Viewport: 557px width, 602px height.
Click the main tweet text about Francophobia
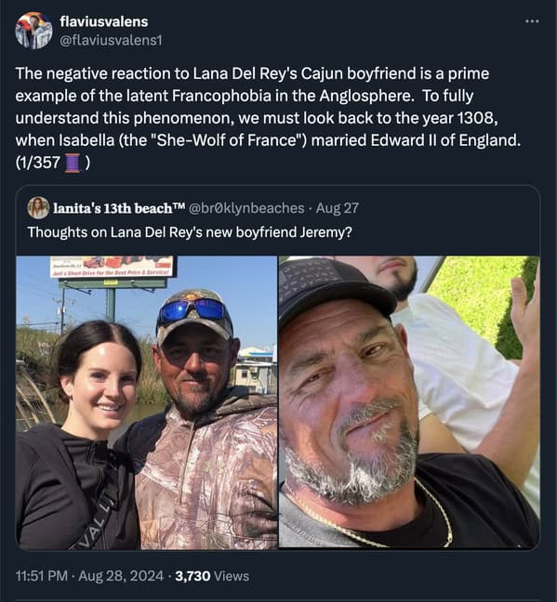point(269,118)
